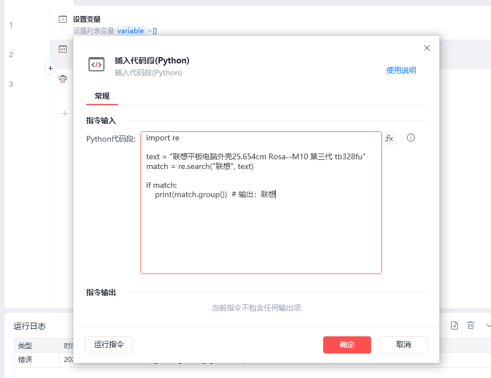Export the run log with the export icon
This screenshot has height=378, width=491.
point(454,325)
